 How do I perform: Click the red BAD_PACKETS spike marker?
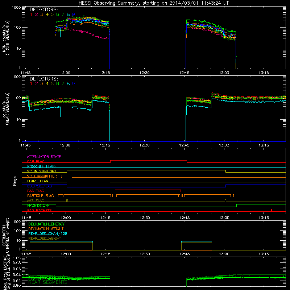[x=271, y=210]
